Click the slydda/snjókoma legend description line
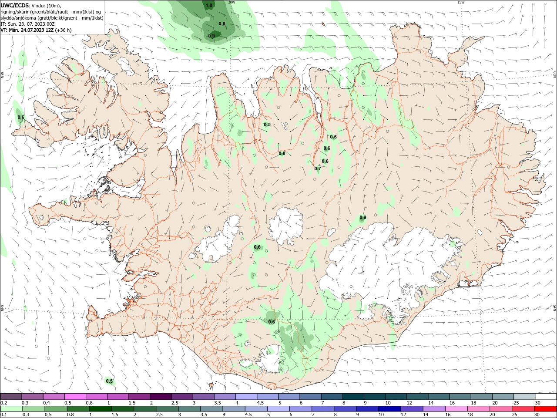 (x=52, y=18)
